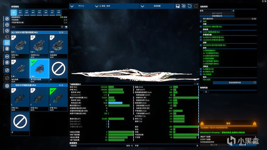
Task: Switch to turret group tab M5
Action: [39, 12]
